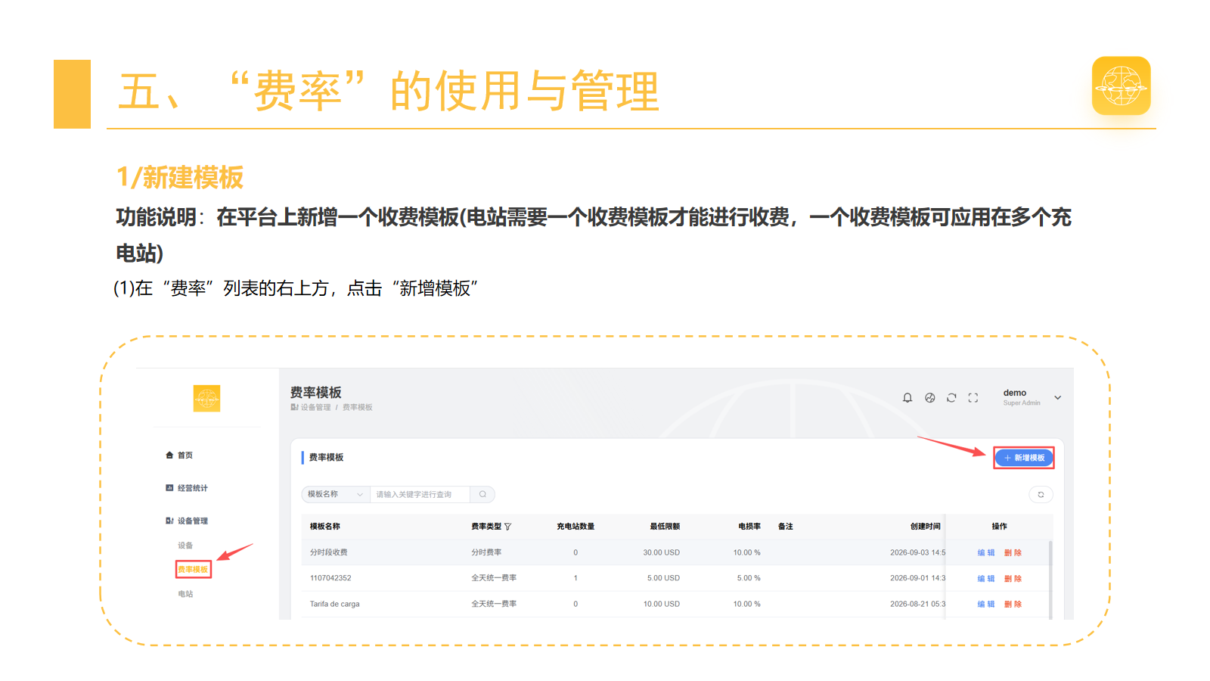This screenshot has width=1210, height=681.
Task: Toggle fullscreen mode icon
Action: point(973,398)
